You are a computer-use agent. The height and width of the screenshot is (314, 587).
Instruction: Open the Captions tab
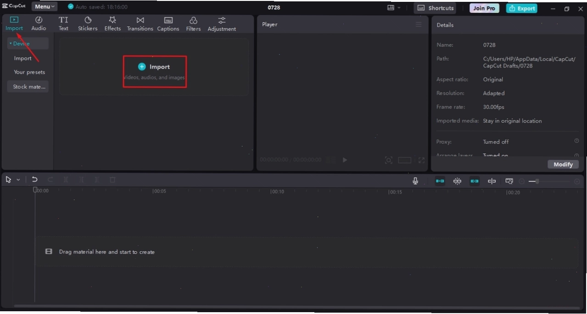168,24
